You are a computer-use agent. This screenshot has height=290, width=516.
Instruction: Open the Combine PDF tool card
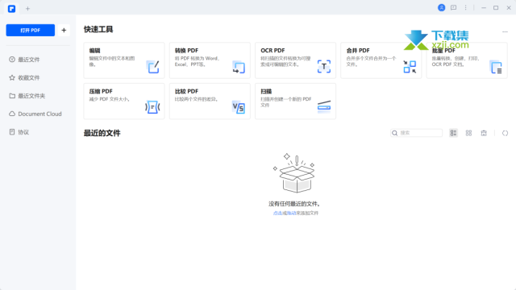click(x=381, y=60)
